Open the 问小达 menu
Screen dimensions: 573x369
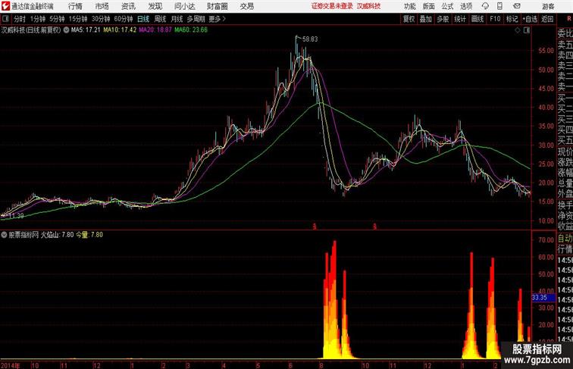(184, 6)
